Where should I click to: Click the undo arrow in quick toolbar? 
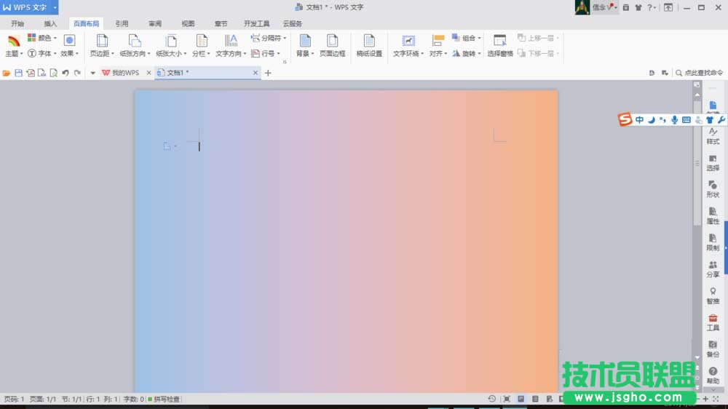(66, 73)
